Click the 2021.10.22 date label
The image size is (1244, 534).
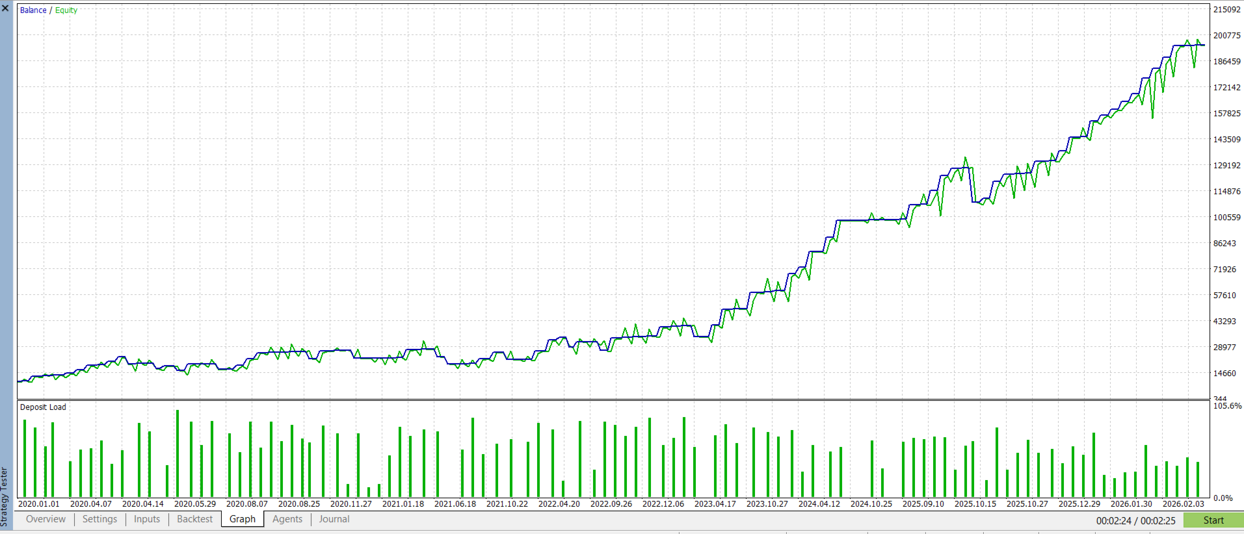tap(507, 504)
